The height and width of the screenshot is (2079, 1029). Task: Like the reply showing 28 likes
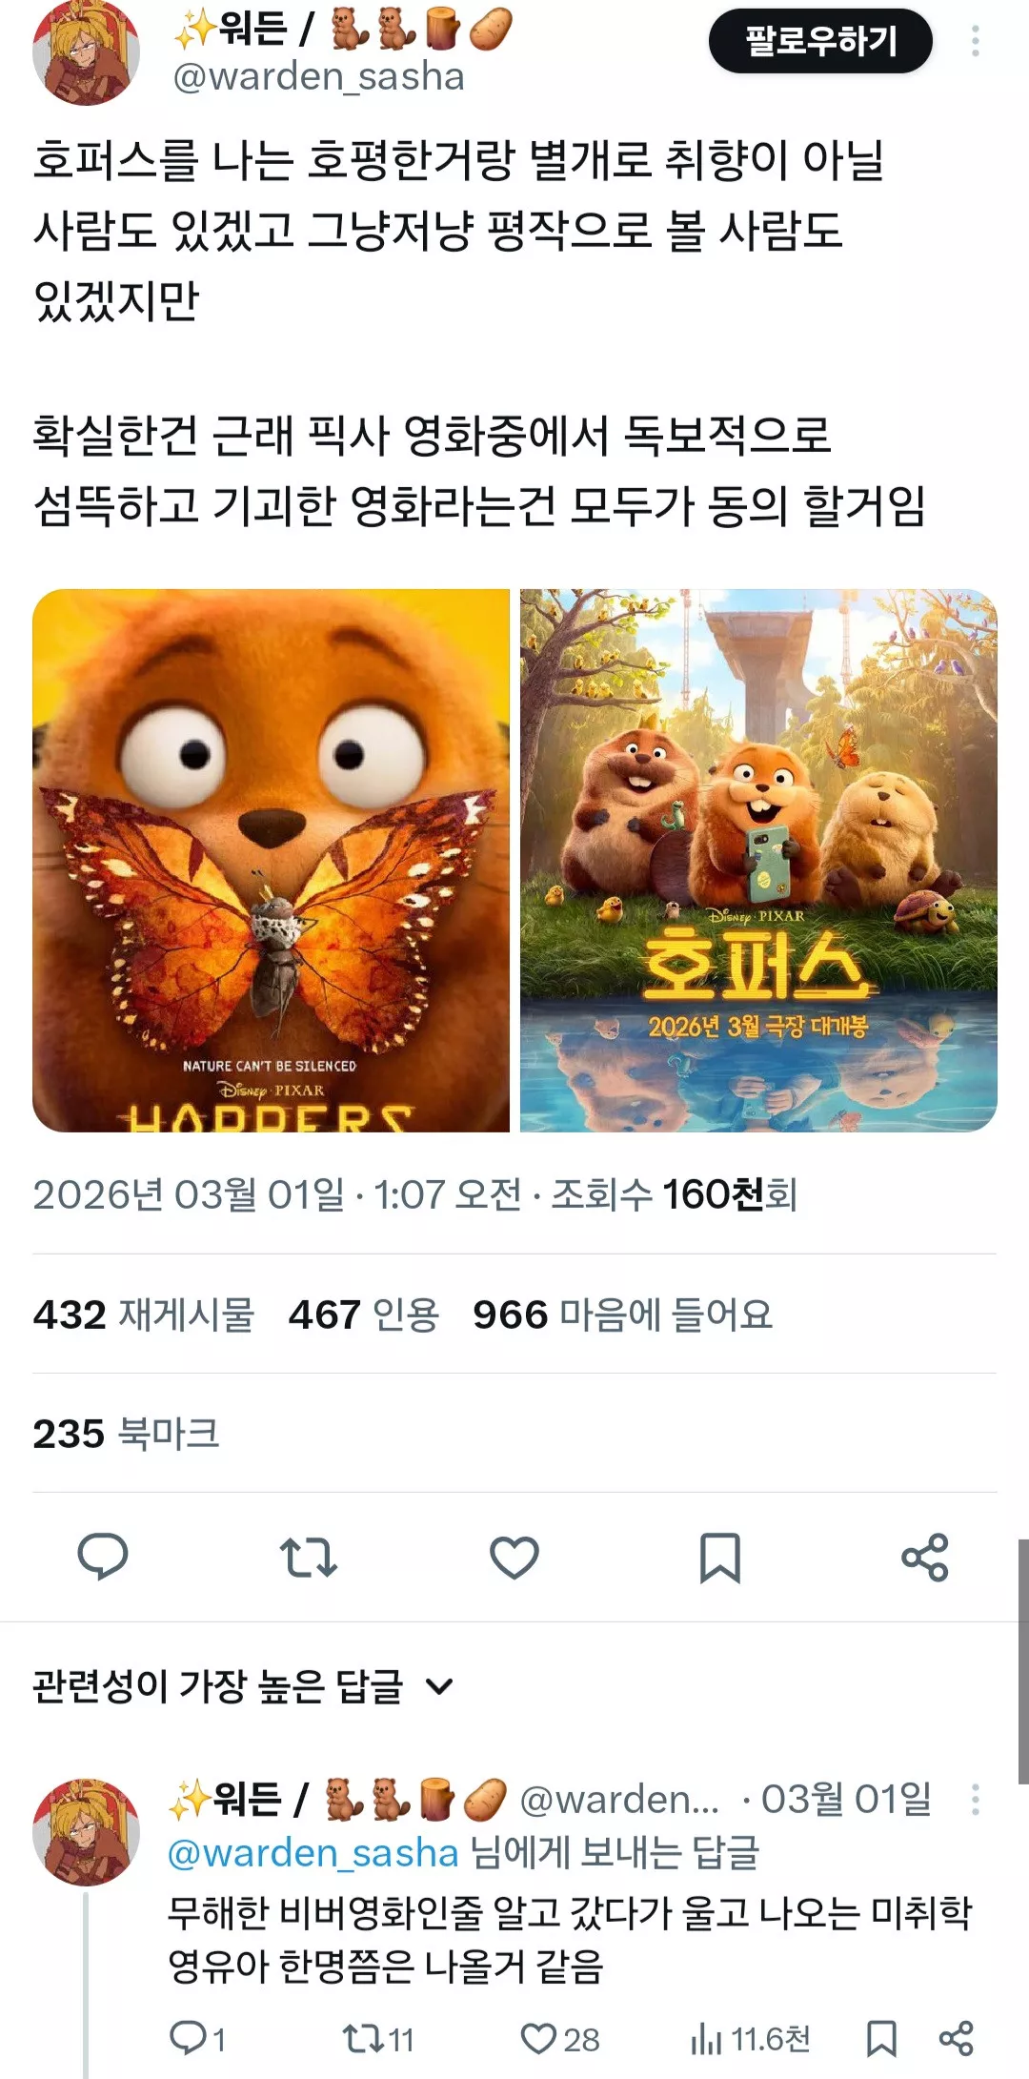point(560,2039)
